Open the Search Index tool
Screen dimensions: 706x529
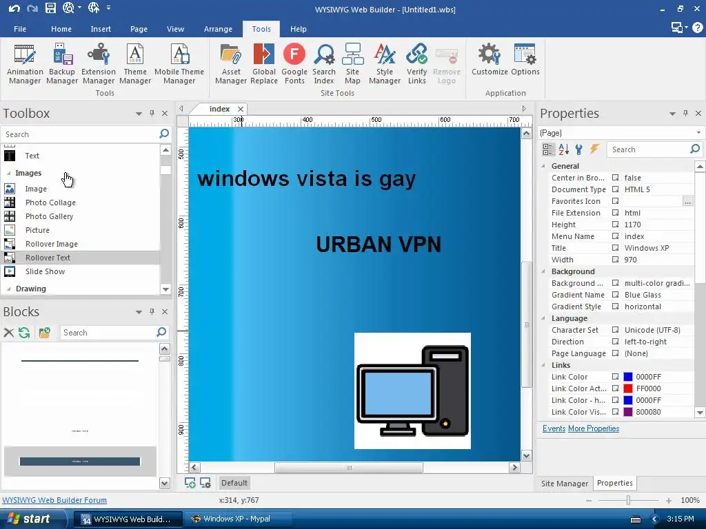point(324,64)
